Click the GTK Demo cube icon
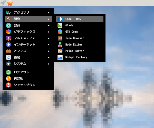 point(60,32)
